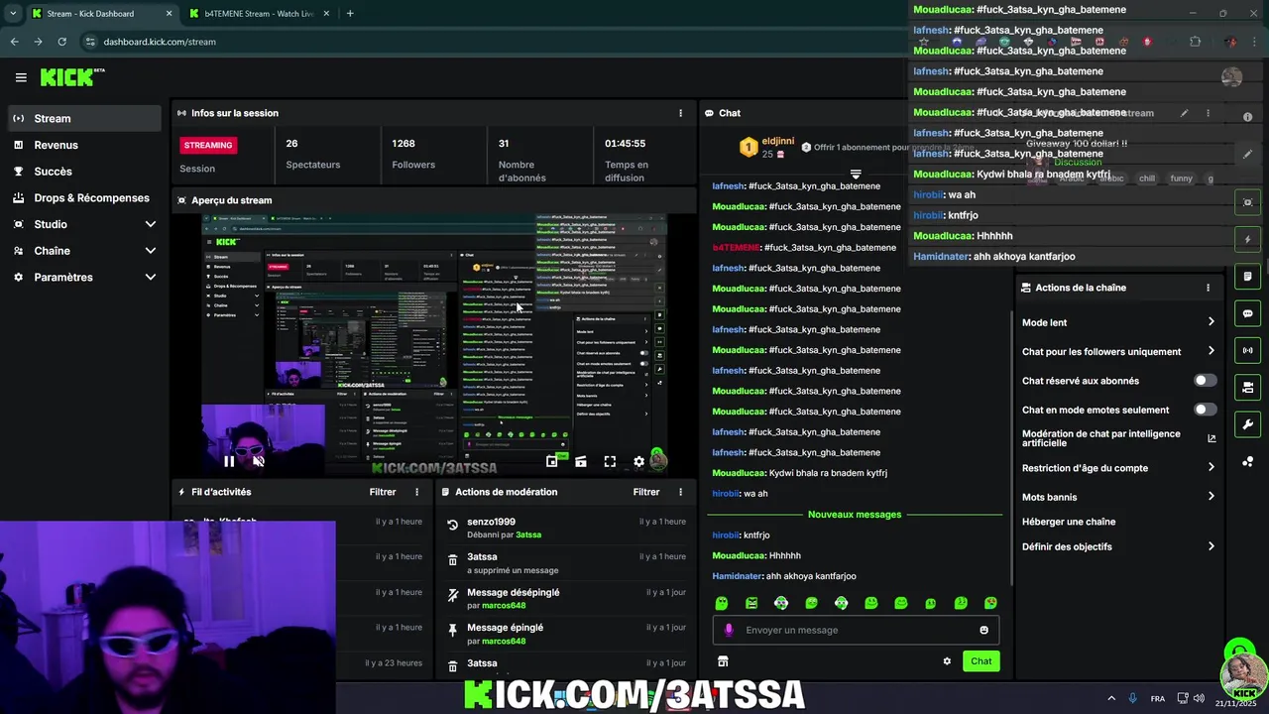The image size is (1269, 714).
Task: Open chat settings gear next to Chat button
Action: click(x=947, y=661)
